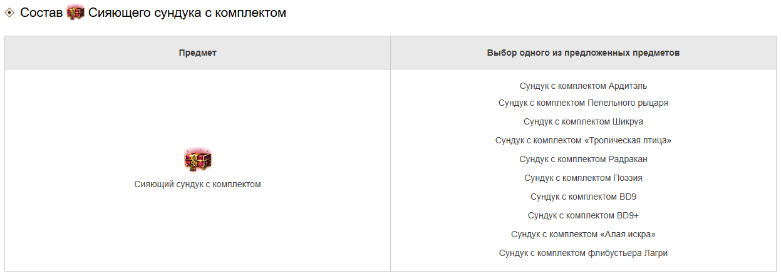Select Сундук с комплектом Пепельного рыцаря
The image size is (781, 276).
[x=583, y=103]
